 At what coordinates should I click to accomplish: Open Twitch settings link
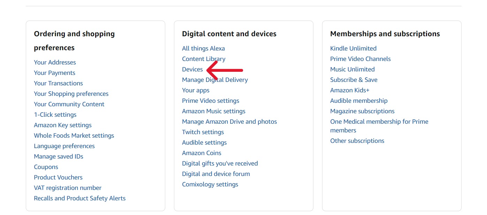(203, 132)
